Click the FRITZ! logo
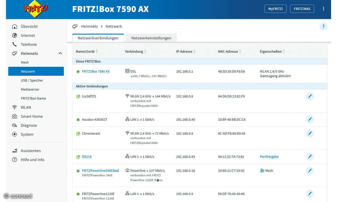Screen dimensions: 337x202 [36, 8]
